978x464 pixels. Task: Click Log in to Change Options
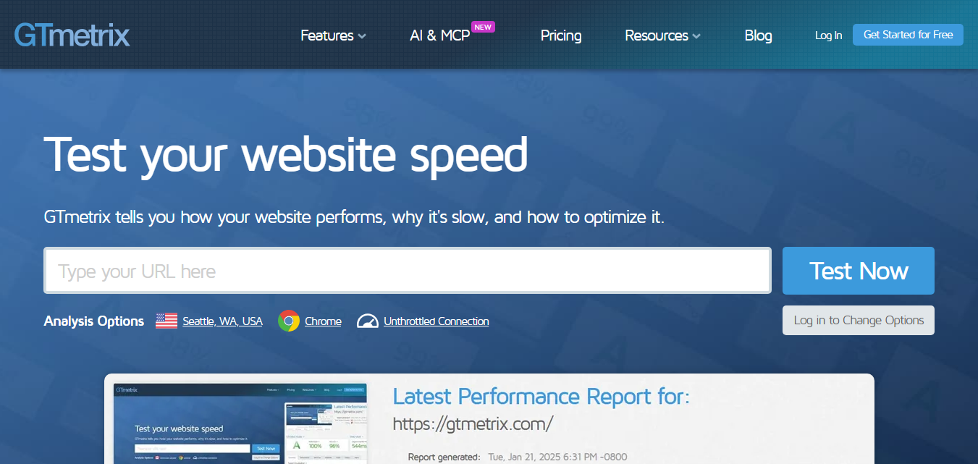pos(859,320)
